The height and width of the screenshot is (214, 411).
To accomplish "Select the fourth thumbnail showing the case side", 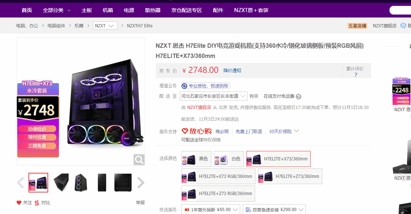I will click(102, 183).
